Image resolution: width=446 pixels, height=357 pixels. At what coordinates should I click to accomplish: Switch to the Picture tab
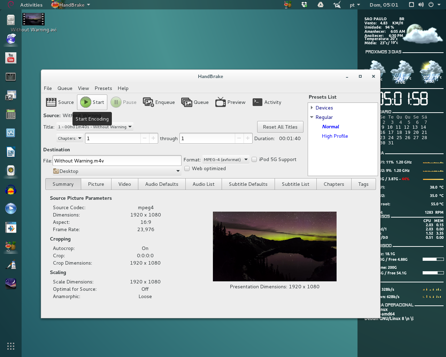(x=96, y=184)
